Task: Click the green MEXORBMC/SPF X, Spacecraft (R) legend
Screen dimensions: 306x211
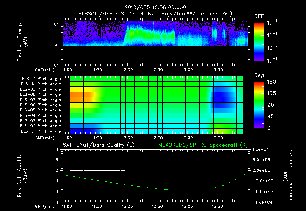Action: tap(203, 145)
